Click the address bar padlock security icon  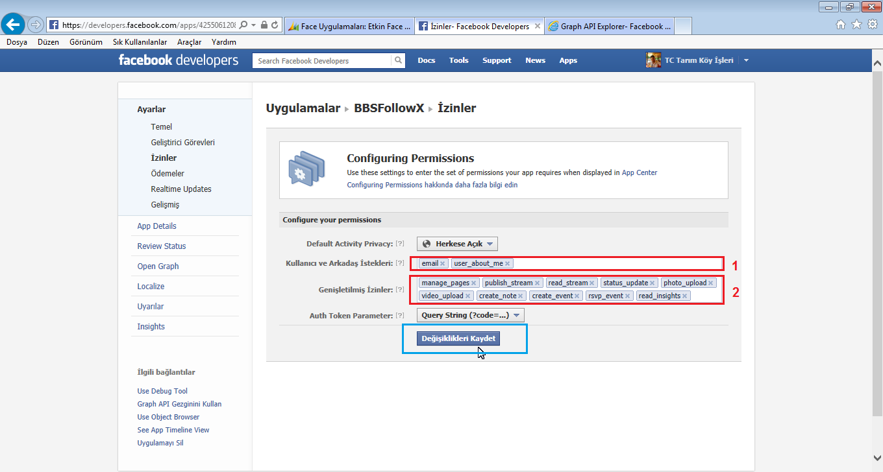pos(264,25)
